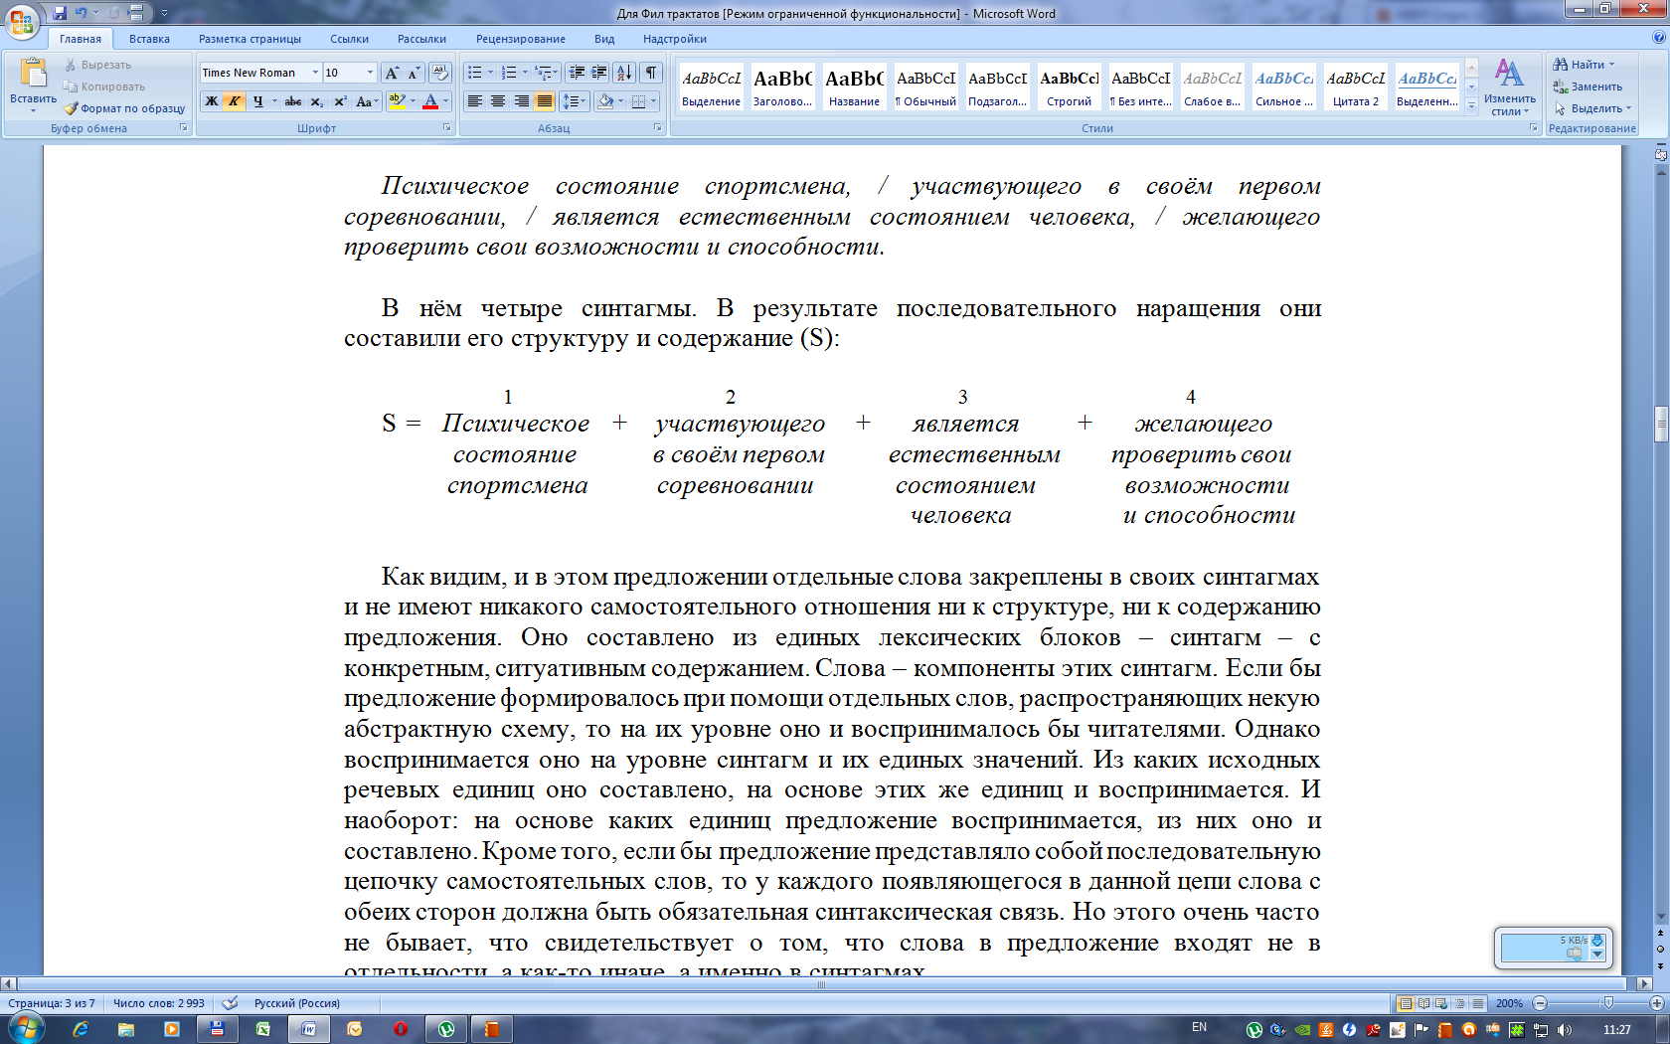
Task: Click the Numbering list icon
Action: click(509, 73)
